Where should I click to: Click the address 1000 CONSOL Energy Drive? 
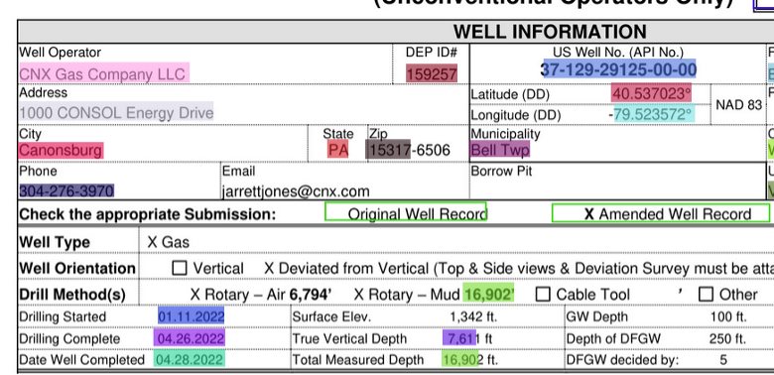click(116, 112)
